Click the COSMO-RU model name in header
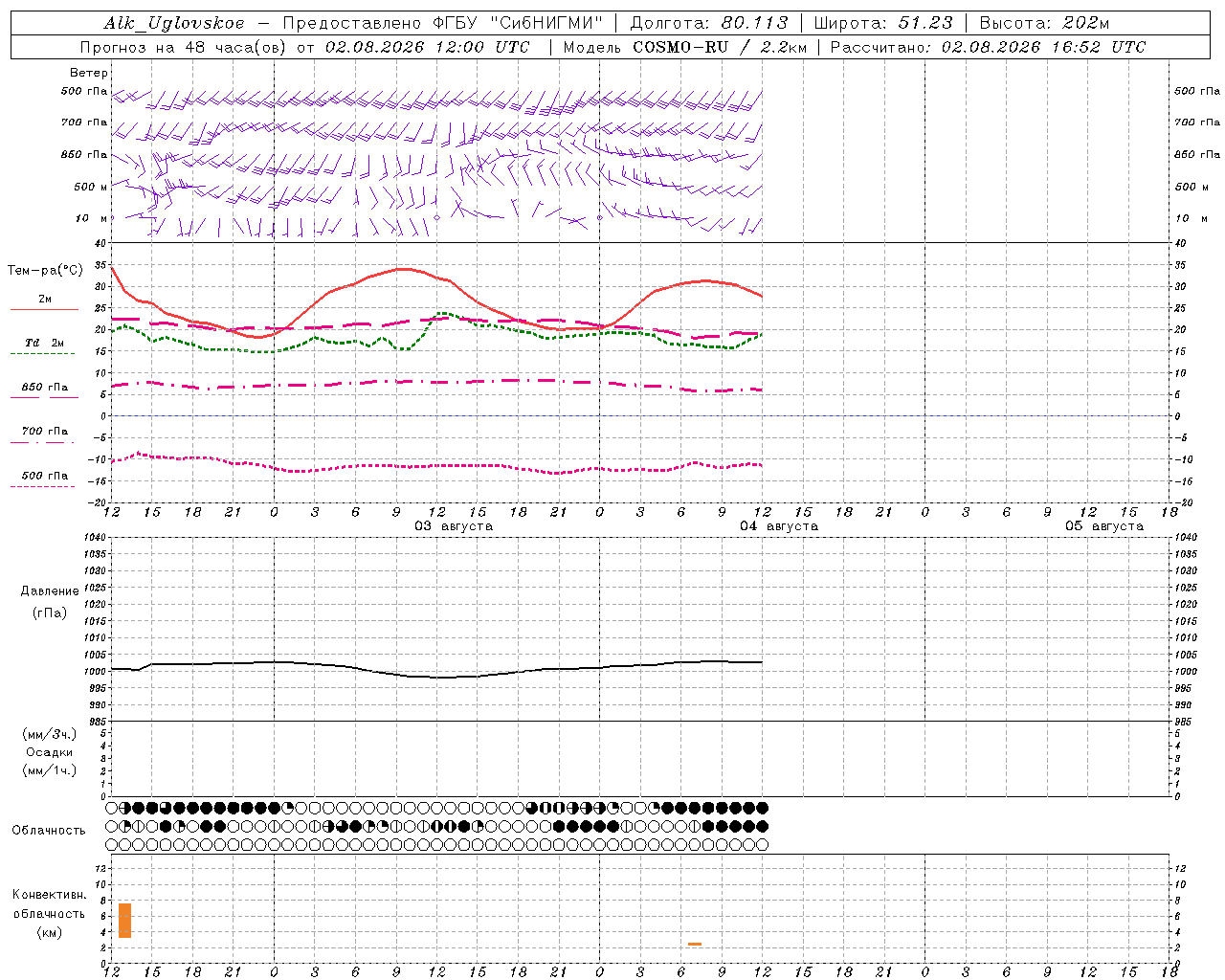 pos(675,47)
